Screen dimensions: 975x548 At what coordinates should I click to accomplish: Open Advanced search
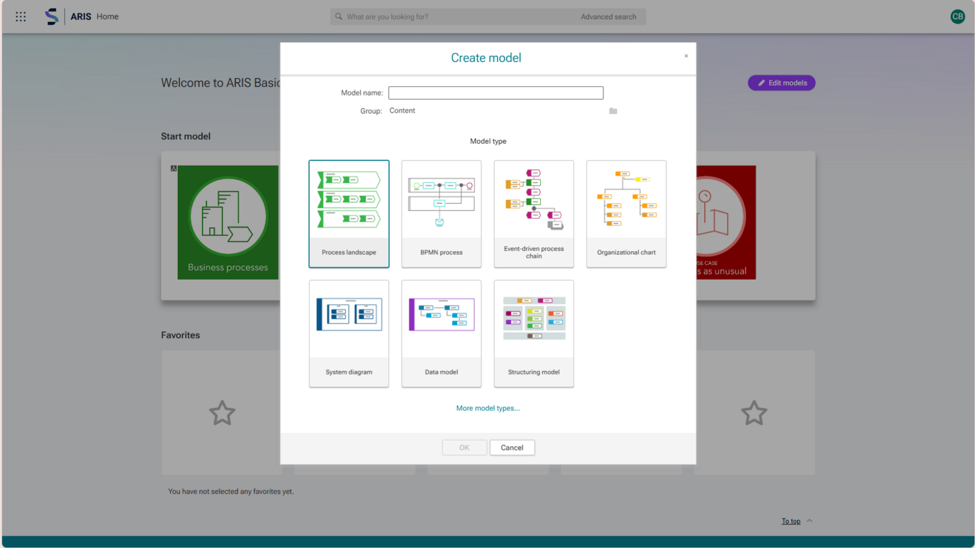click(x=608, y=16)
